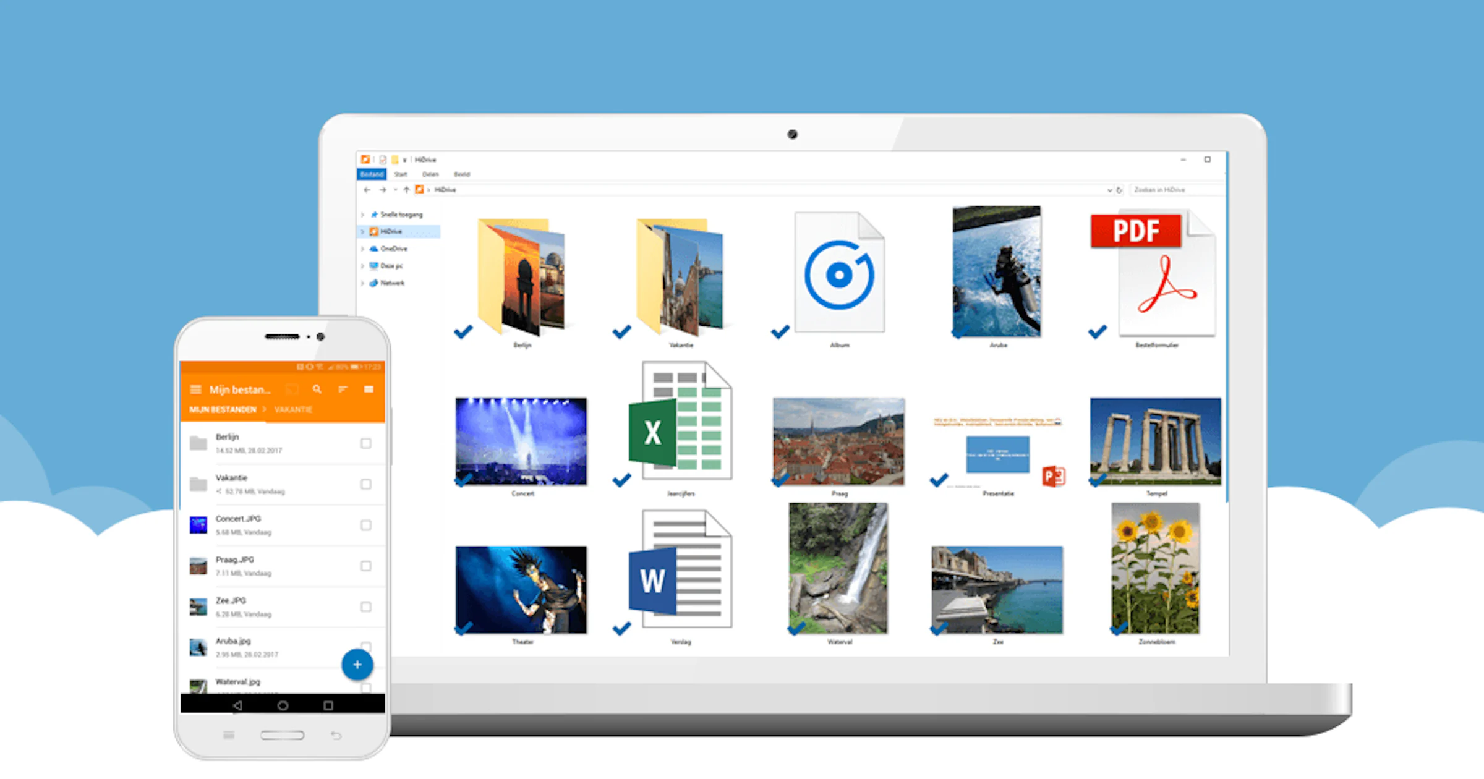This screenshot has width=1484, height=779.
Task: Check the Vakantie checkbox on the phone
Action: pos(366,484)
